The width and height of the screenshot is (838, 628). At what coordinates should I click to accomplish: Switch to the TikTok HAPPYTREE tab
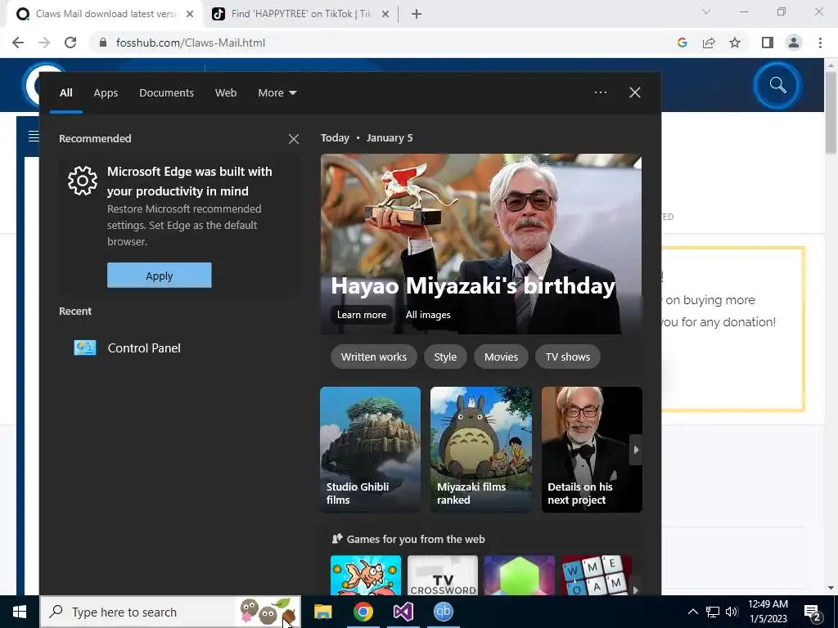point(300,14)
